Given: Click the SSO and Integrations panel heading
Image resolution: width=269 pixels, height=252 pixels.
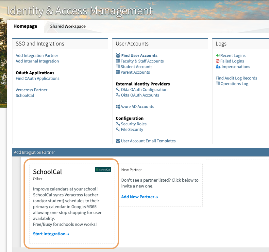Looking at the screenshot, I should click(40, 44).
